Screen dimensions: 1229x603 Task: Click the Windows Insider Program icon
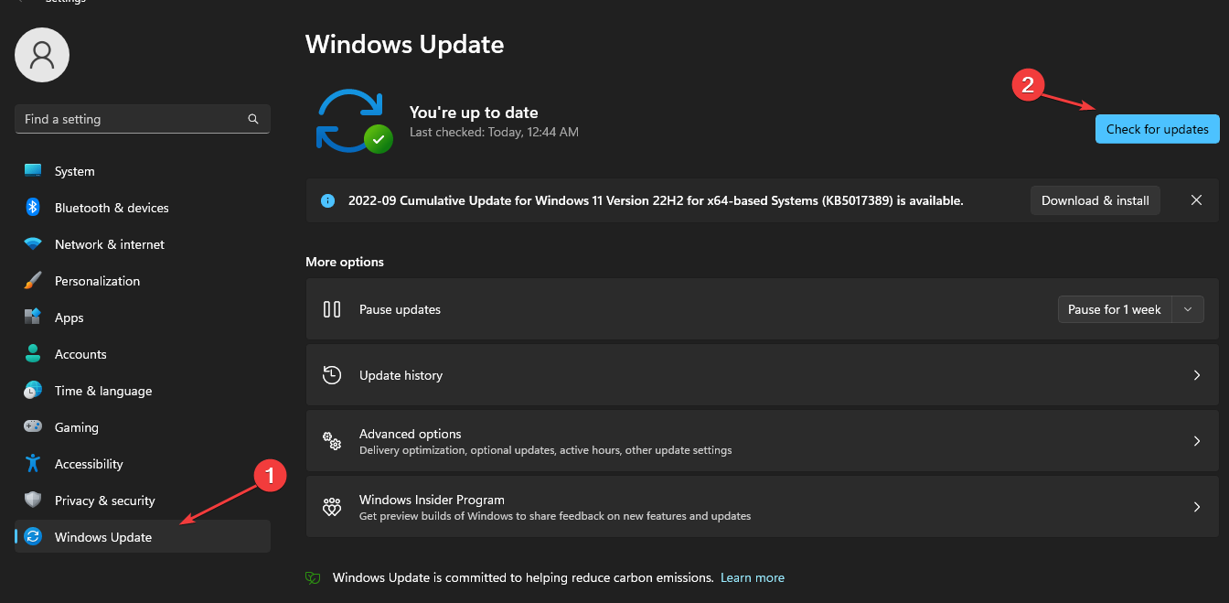tap(332, 507)
